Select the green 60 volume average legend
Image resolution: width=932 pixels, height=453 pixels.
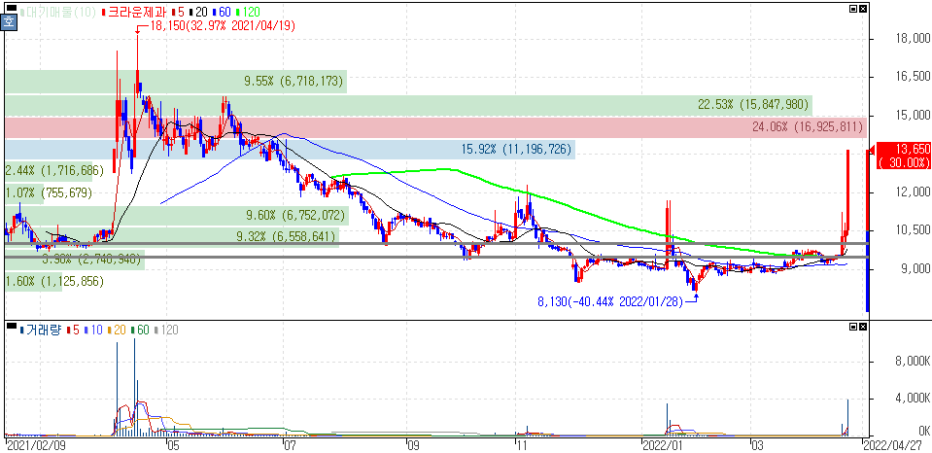(140, 330)
